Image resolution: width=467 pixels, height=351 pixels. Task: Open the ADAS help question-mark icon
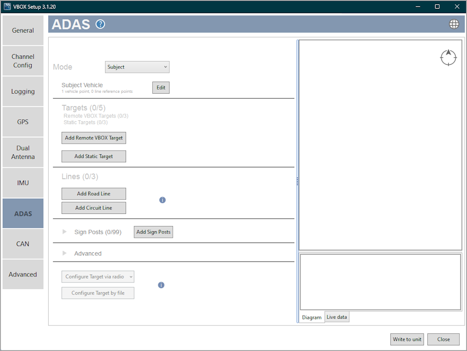coord(100,24)
